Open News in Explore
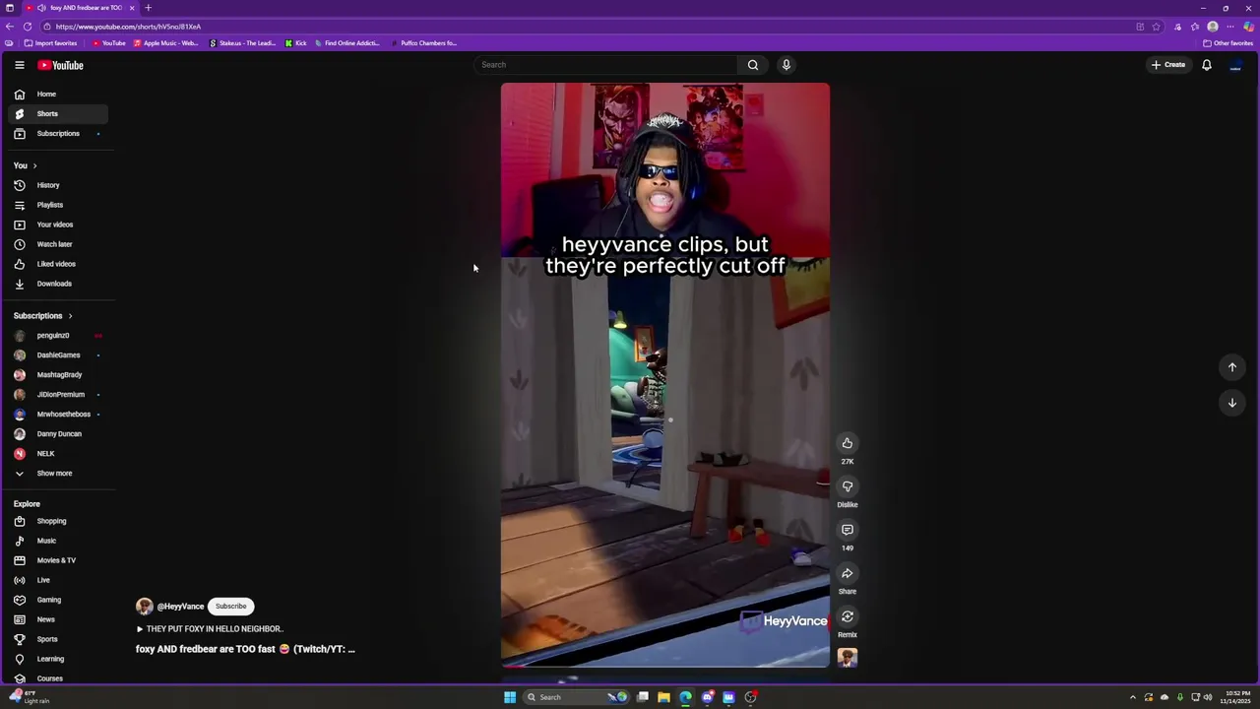 (59, 619)
